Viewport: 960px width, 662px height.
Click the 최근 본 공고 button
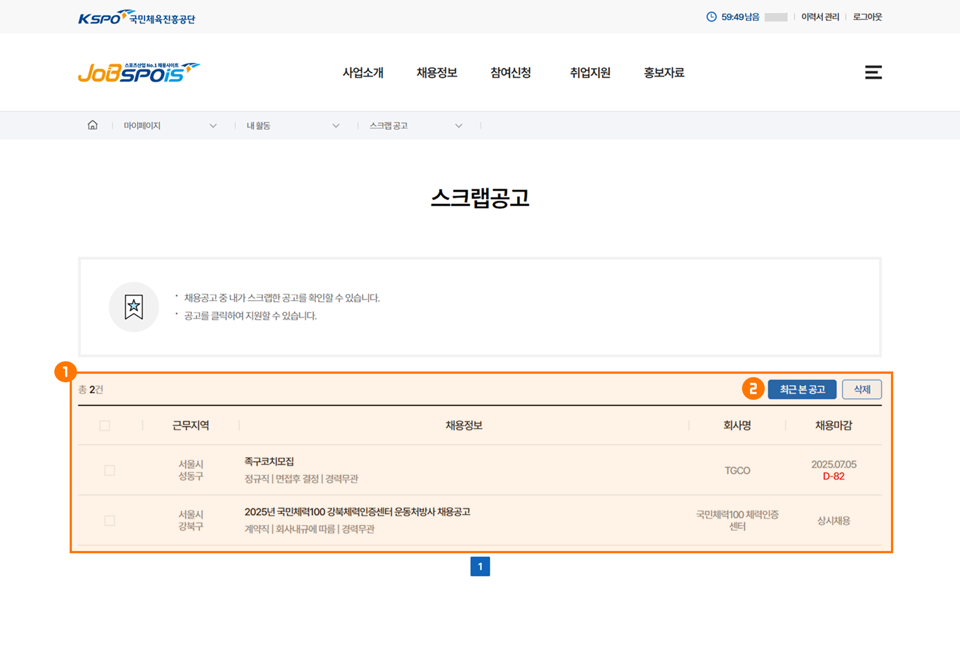point(802,390)
